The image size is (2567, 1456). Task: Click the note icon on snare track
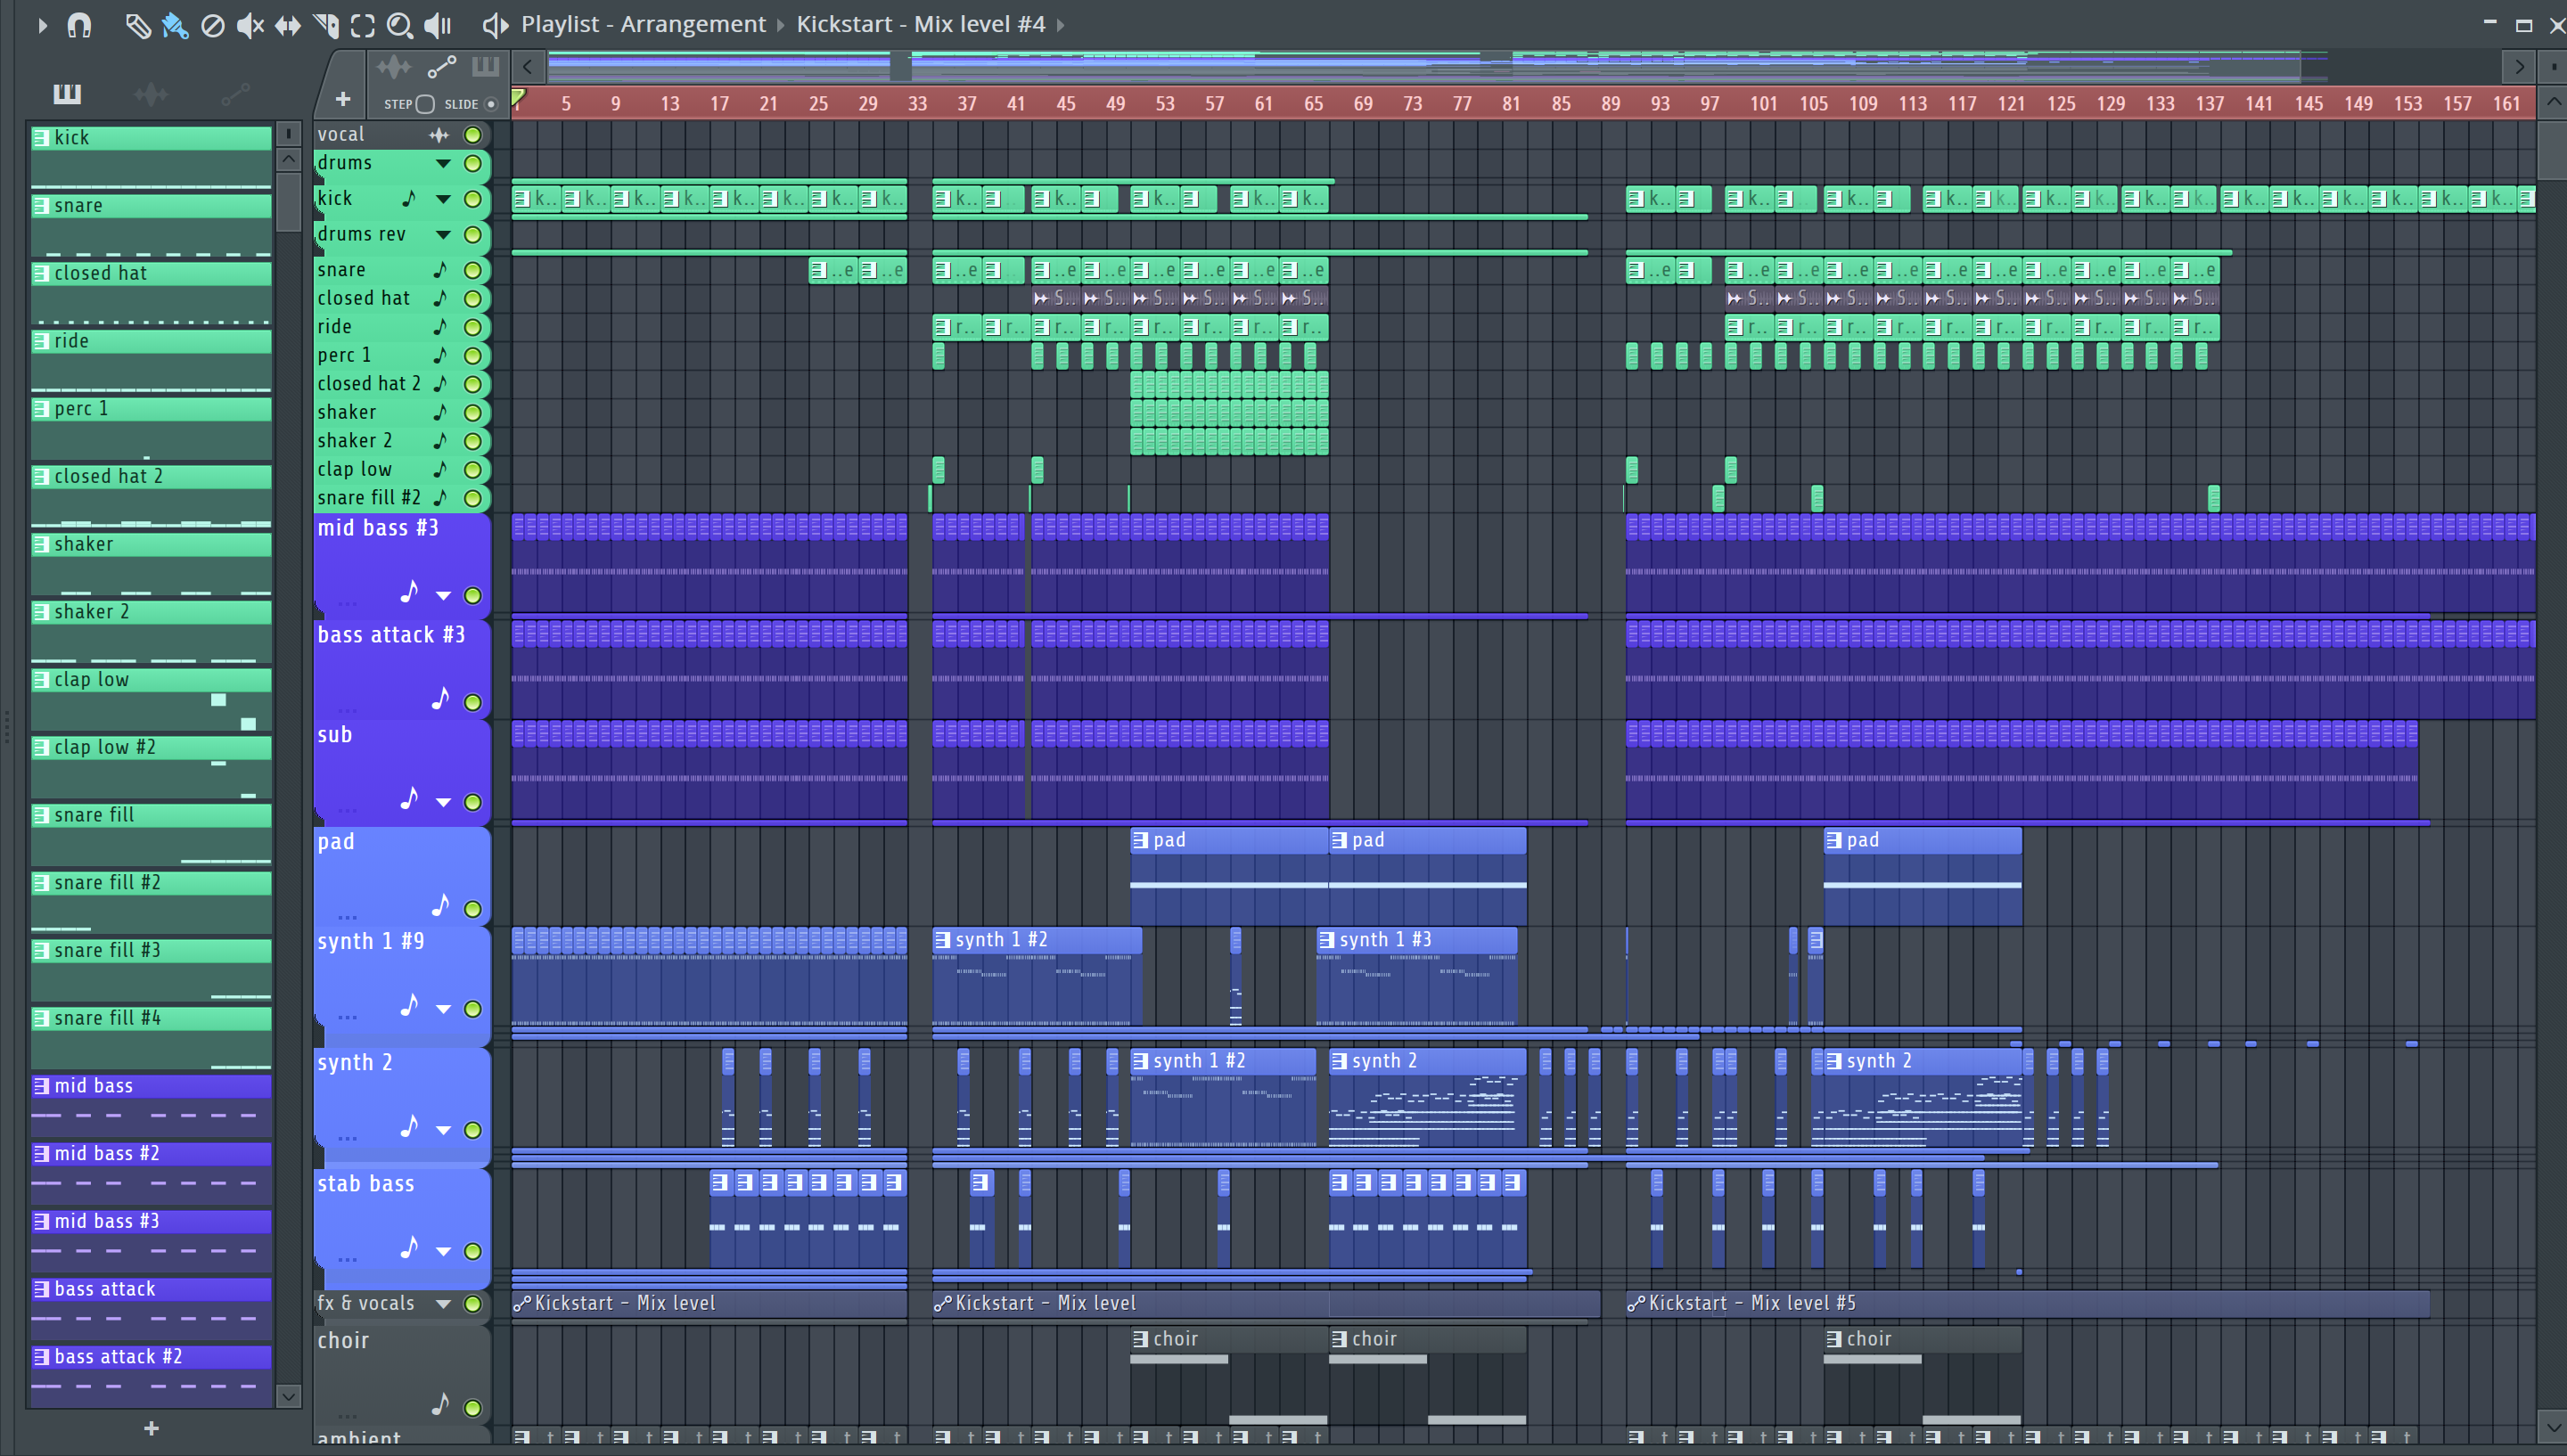coord(439,270)
